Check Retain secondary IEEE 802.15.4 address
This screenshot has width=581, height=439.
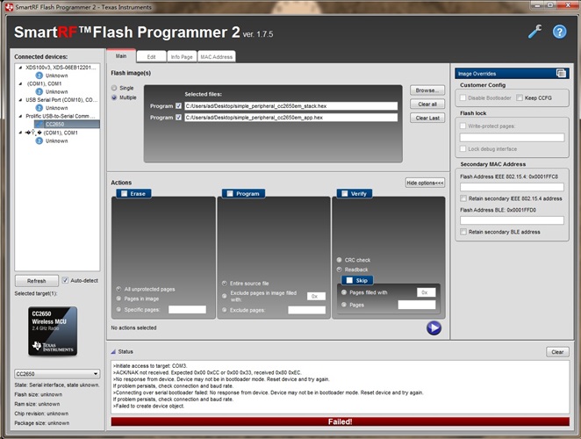pos(463,198)
